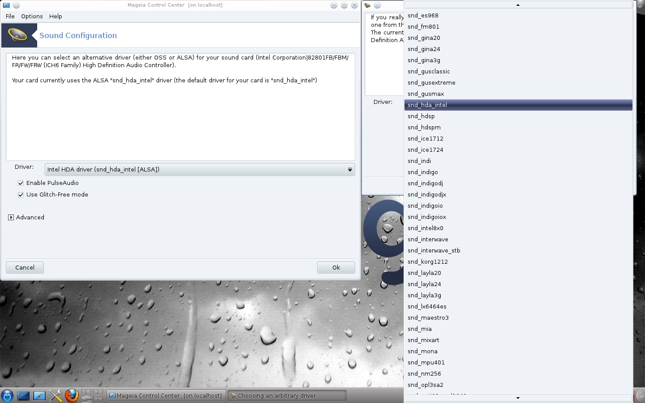Click the driver list top scroll arrow
645x403 pixels.
(x=518, y=5)
